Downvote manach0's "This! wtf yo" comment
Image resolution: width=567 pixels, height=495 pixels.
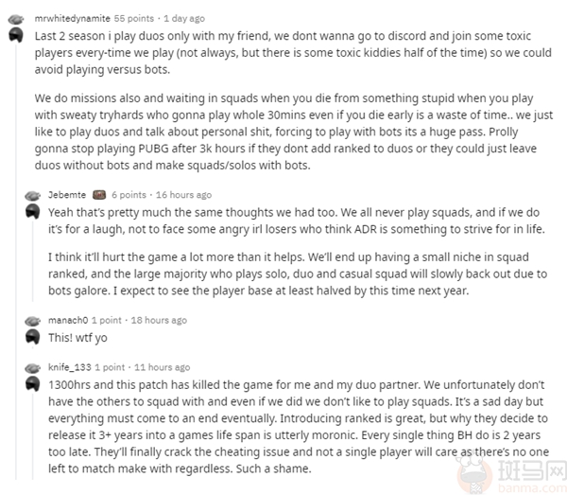click(x=31, y=336)
